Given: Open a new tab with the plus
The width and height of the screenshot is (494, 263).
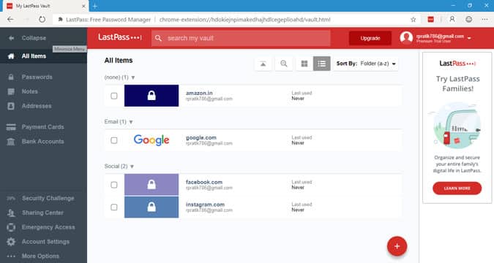Looking at the screenshot, I should 95,6.
